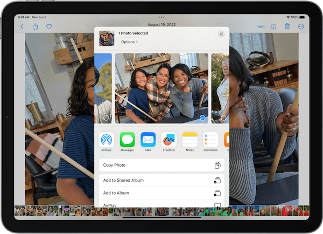The height and width of the screenshot is (234, 323).
Task: Tap Edit in the top toolbar
Action: point(261,26)
